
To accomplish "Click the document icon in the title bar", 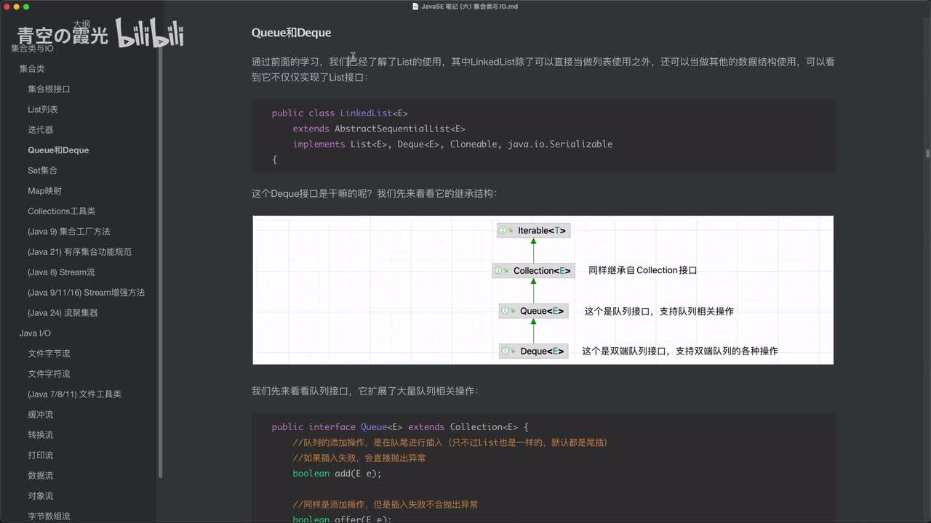I will point(415,7).
